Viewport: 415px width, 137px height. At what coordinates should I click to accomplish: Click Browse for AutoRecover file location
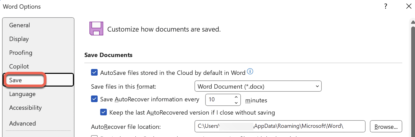coord(386,127)
